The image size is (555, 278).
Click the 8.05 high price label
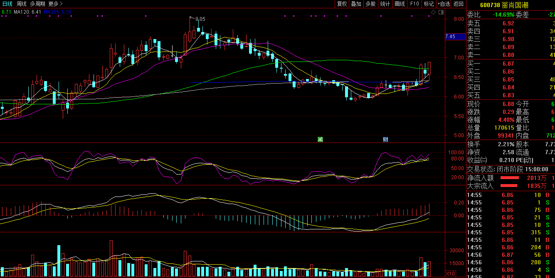tap(200, 19)
